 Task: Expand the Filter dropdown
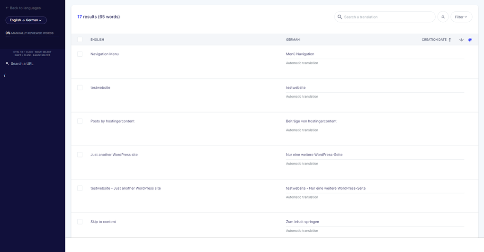[x=461, y=17]
